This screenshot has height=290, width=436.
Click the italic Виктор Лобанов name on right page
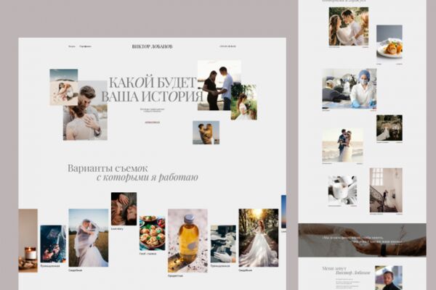353,273
